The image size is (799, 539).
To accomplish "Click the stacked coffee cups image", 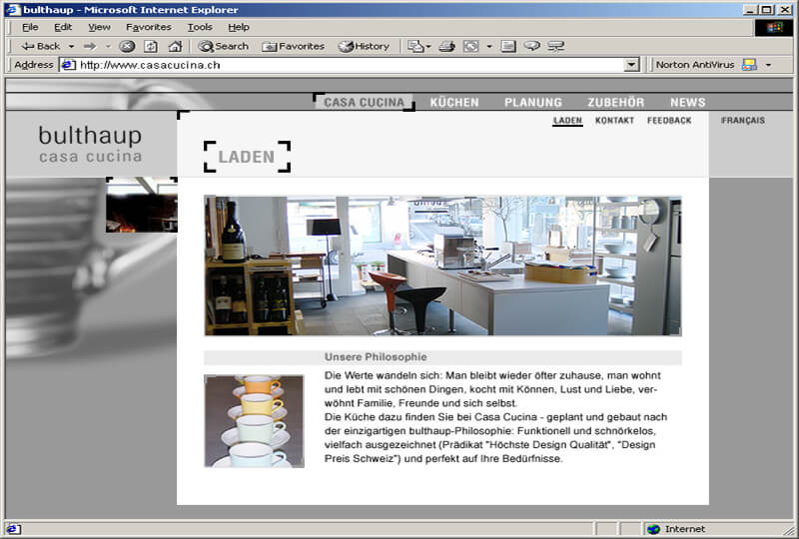I will click(x=255, y=421).
